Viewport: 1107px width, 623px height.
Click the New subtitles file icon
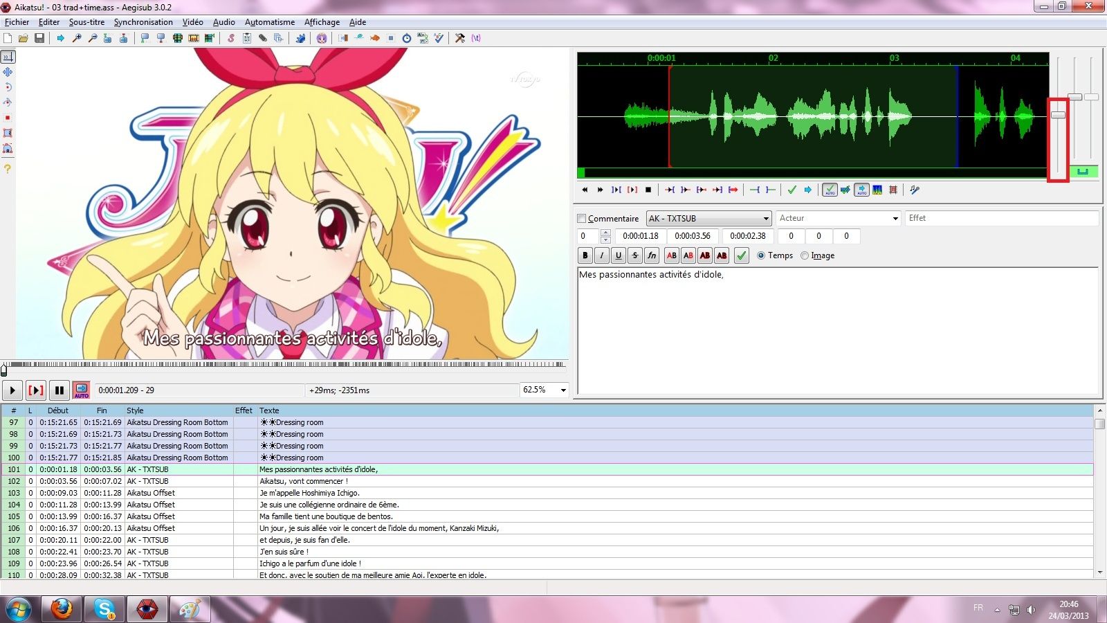coord(7,38)
